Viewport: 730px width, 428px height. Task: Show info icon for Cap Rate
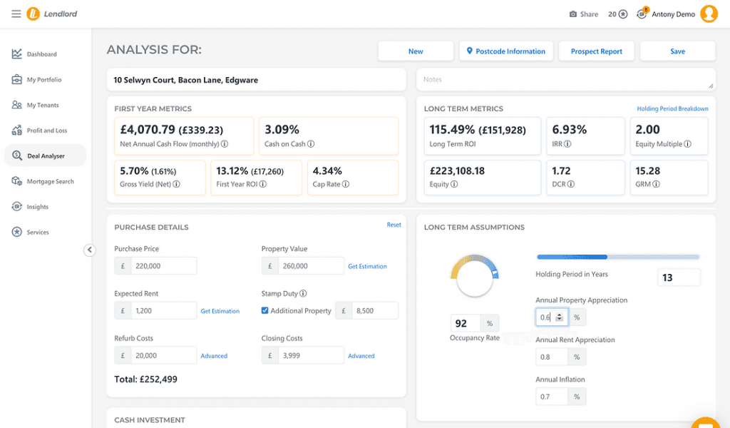(346, 184)
